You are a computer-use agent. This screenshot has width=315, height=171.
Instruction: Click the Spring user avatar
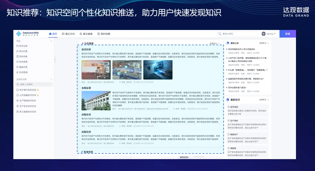click(x=264, y=34)
